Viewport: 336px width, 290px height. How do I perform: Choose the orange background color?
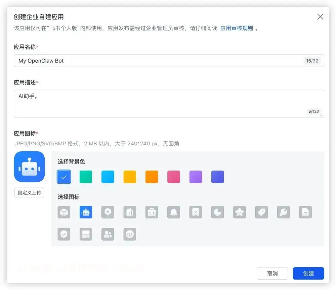(x=152, y=177)
